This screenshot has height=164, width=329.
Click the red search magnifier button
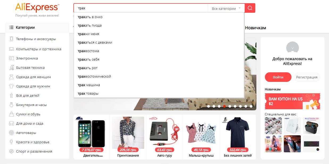pyautogui.click(x=250, y=8)
